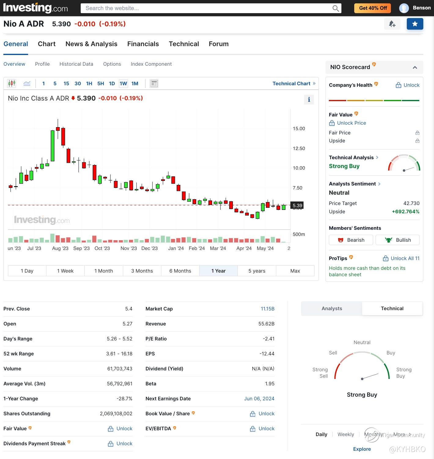The width and height of the screenshot is (434, 459).
Task: Click the chart info icon
Action: 309,99
